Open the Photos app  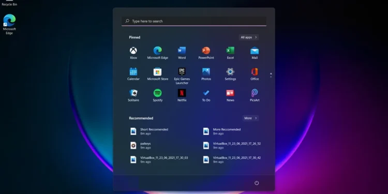pyautogui.click(x=206, y=74)
